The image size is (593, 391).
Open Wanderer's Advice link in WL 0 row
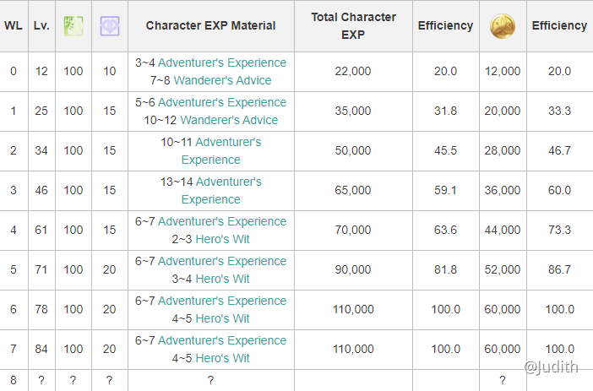coord(222,80)
